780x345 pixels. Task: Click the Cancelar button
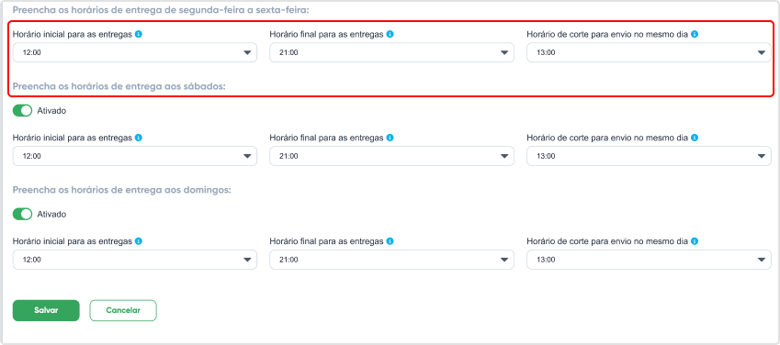click(x=123, y=311)
